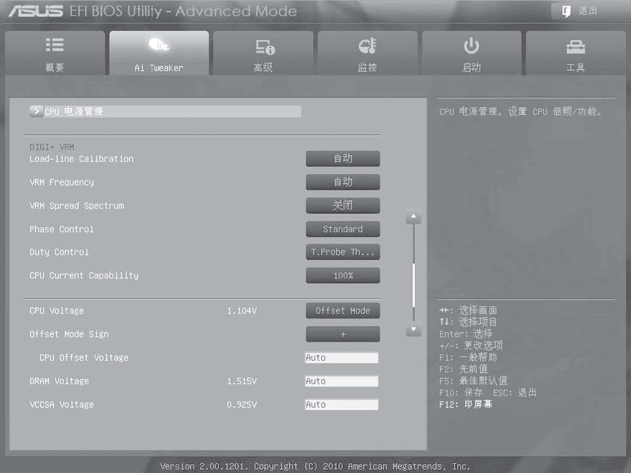Click the 0.925V VCCSA voltage reading
The height and width of the screenshot is (473, 631).
(x=242, y=404)
